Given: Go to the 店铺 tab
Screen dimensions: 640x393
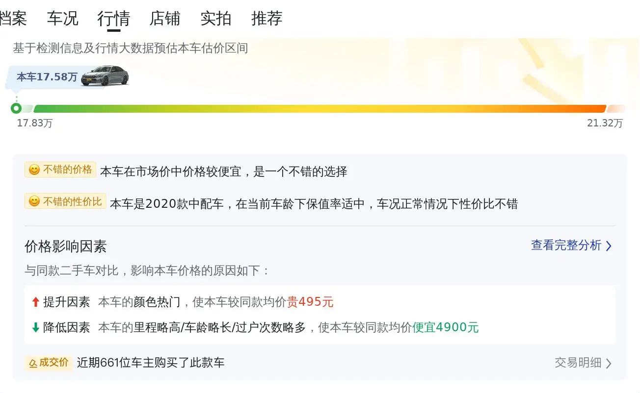Looking at the screenshot, I should (165, 19).
